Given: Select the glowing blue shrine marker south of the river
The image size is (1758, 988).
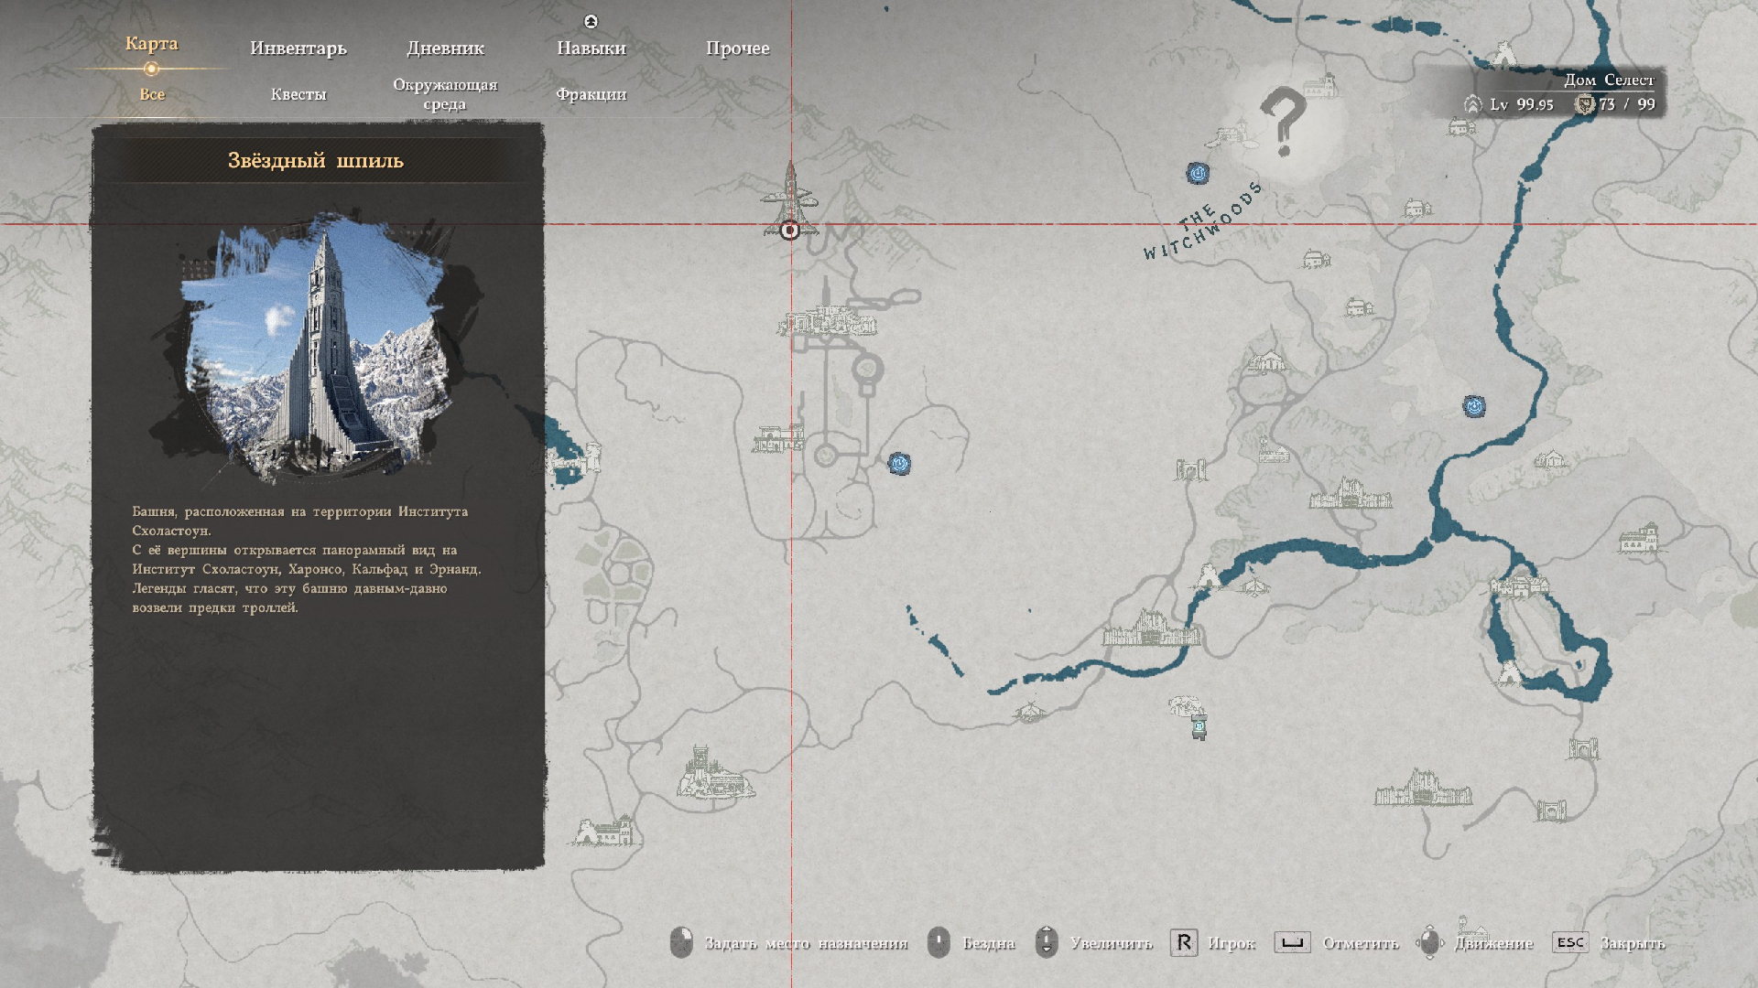Looking at the screenshot, I should [x=1199, y=727].
